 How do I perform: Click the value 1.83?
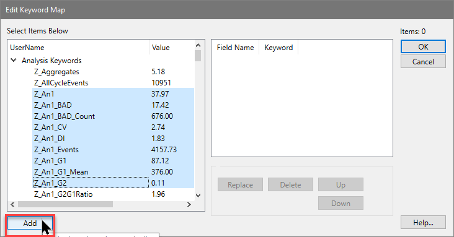(x=158, y=139)
